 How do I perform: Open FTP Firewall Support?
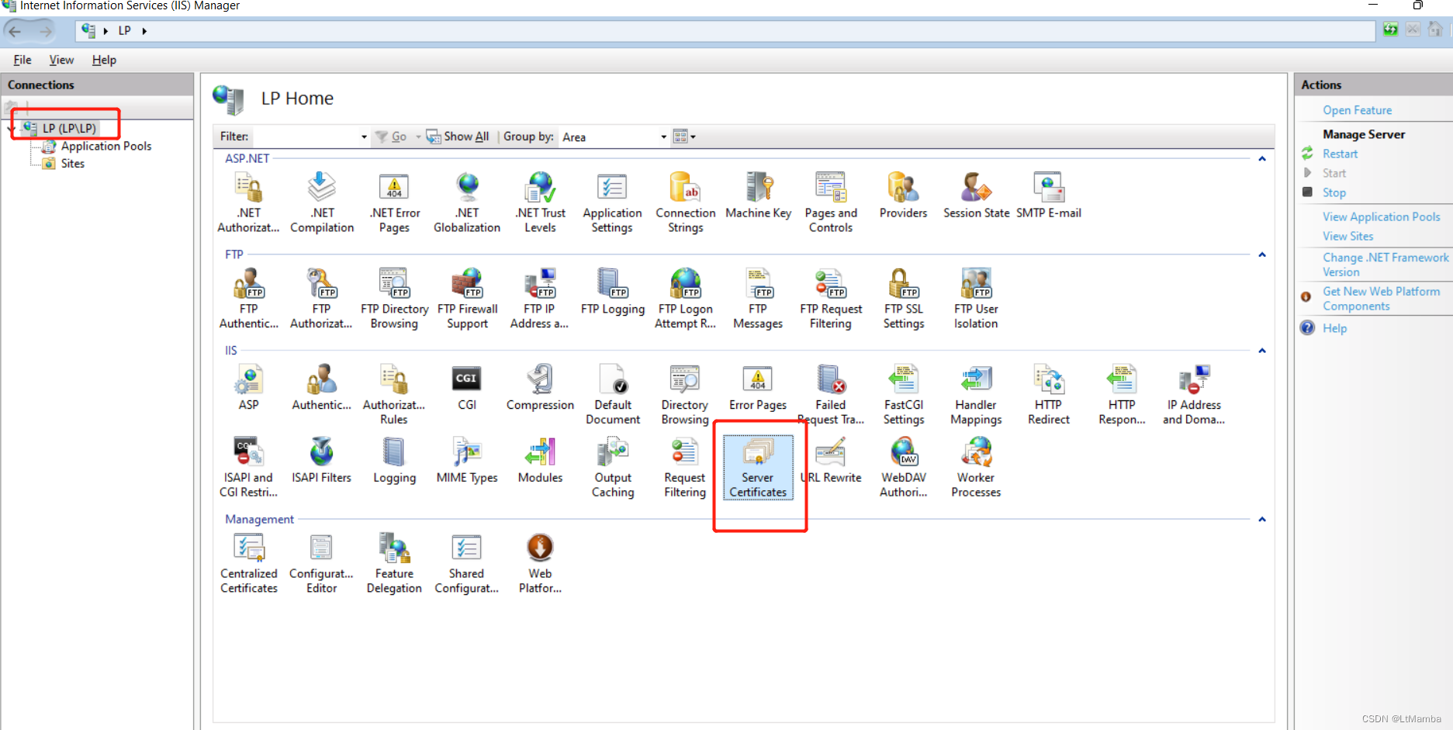(x=467, y=299)
